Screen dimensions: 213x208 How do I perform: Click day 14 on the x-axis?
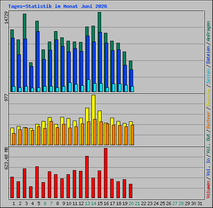tap(94, 203)
